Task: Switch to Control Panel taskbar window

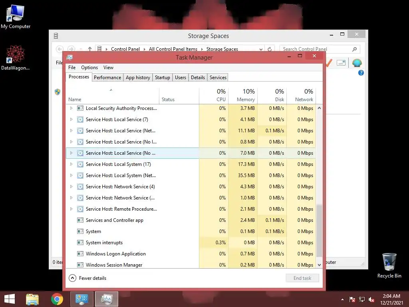Action: (x=82, y=299)
